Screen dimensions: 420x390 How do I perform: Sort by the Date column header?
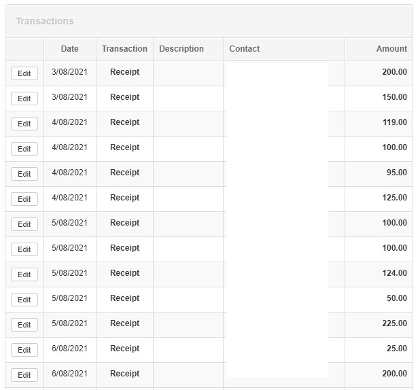tap(69, 49)
